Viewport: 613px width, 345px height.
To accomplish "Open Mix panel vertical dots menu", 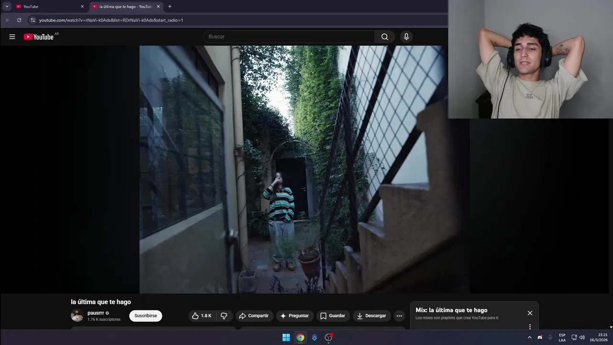I will (530, 327).
